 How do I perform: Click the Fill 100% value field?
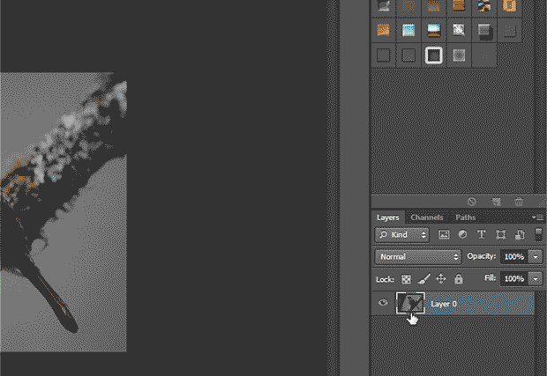(x=514, y=279)
